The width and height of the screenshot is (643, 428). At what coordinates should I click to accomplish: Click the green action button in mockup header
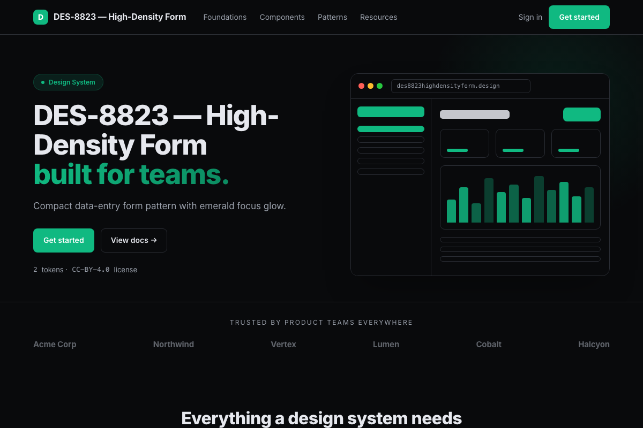[582, 114]
